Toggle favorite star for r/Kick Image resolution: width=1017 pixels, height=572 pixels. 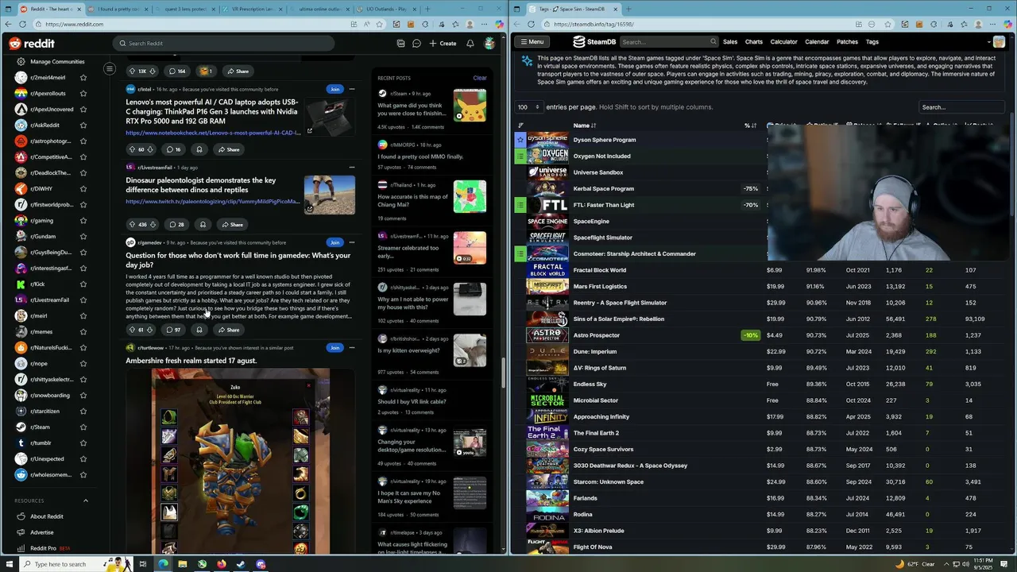83,284
